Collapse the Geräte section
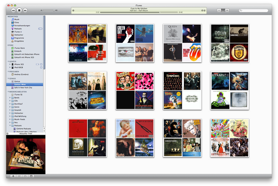The image size is (278, 186). coord(8,62)
